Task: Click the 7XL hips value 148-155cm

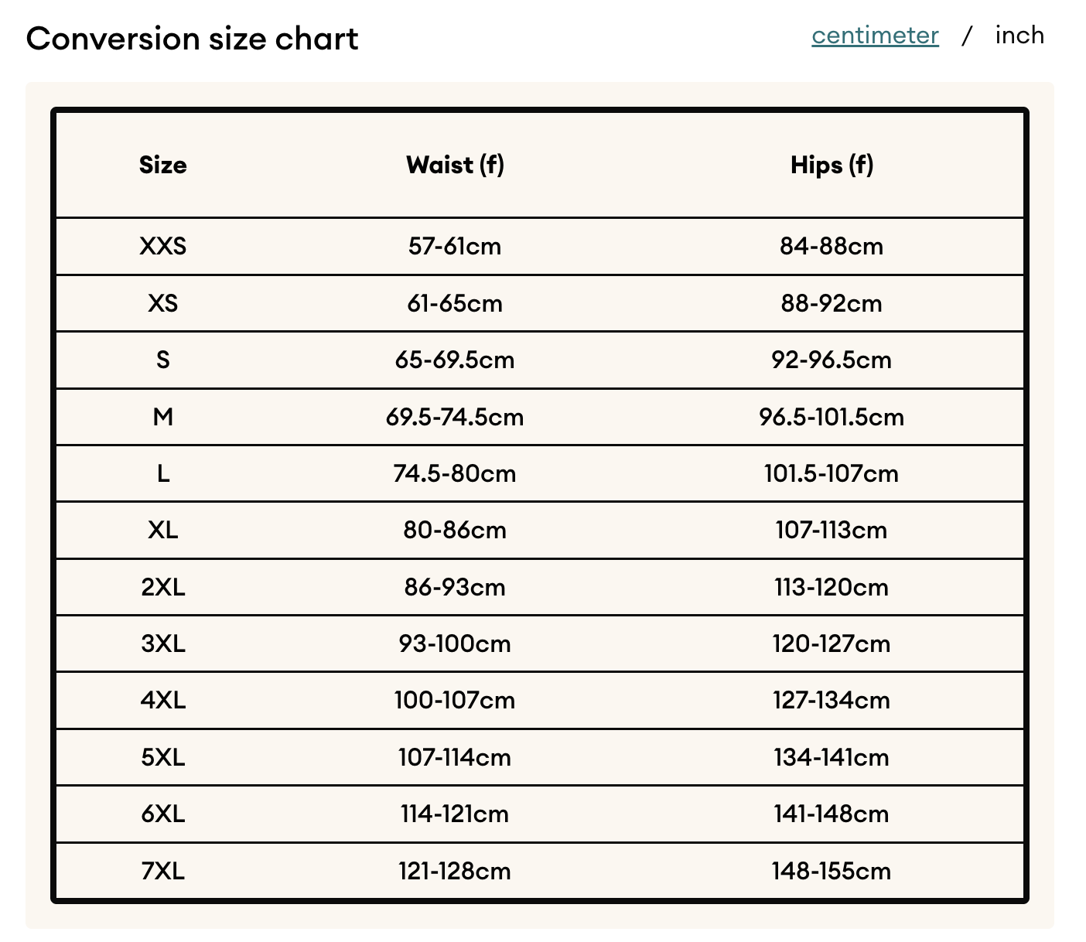Action: [832, 871]
